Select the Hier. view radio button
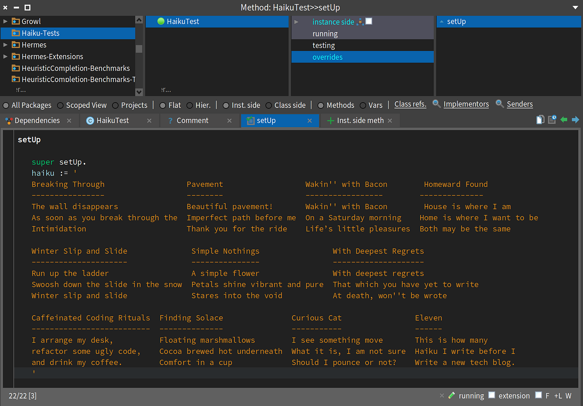583x406 pixels. click(190, 105)
